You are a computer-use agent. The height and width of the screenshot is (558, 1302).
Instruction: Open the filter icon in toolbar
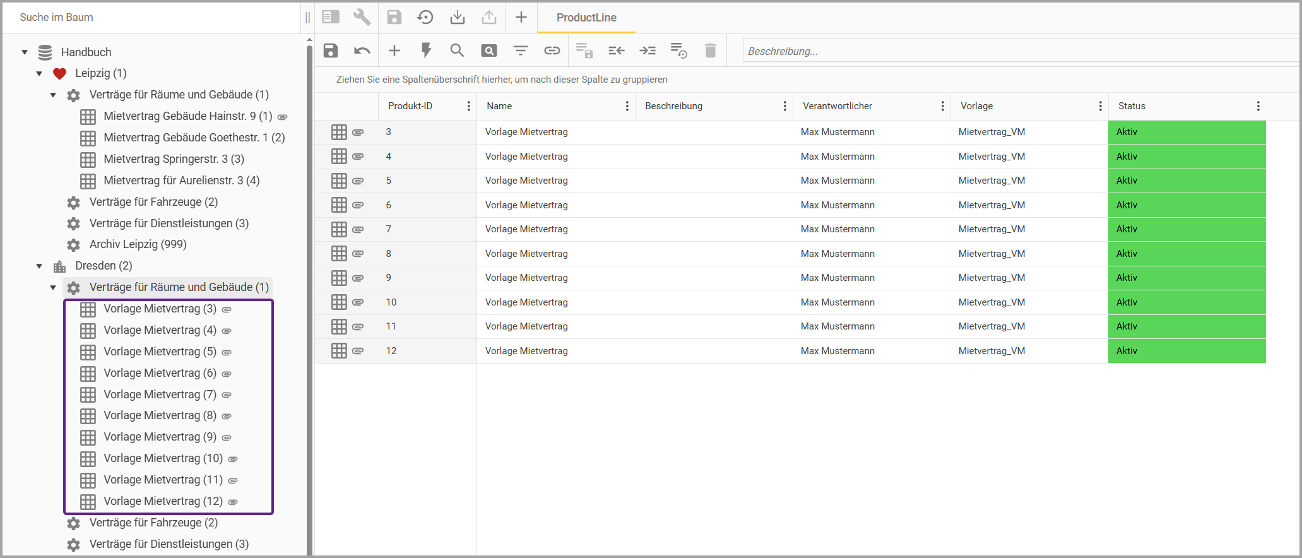520,50
